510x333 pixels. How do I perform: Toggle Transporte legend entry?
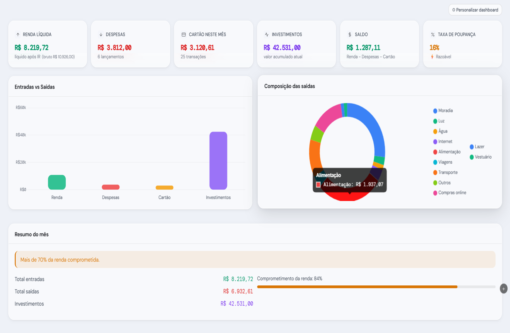(445, 172)
